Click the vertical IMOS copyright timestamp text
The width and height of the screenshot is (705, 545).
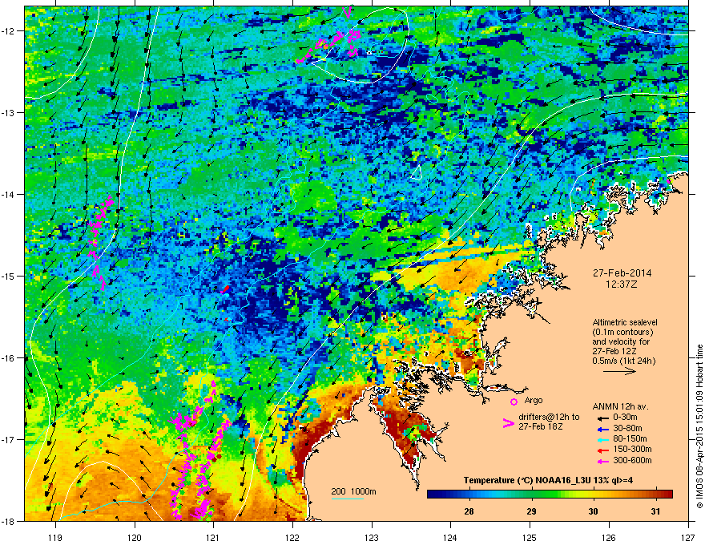699,426
